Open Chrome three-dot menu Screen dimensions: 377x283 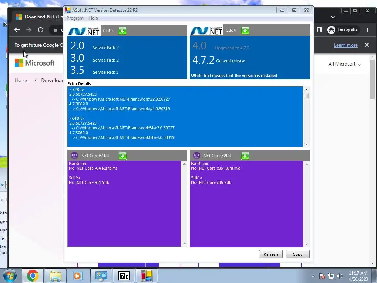367,30
